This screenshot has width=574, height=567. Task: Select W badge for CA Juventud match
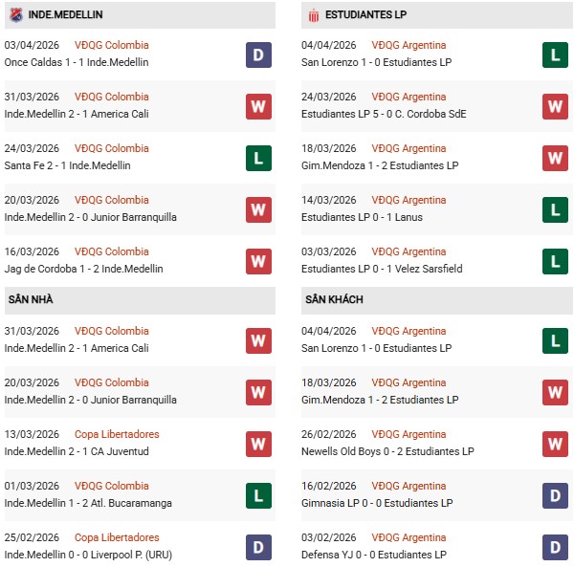258,444
